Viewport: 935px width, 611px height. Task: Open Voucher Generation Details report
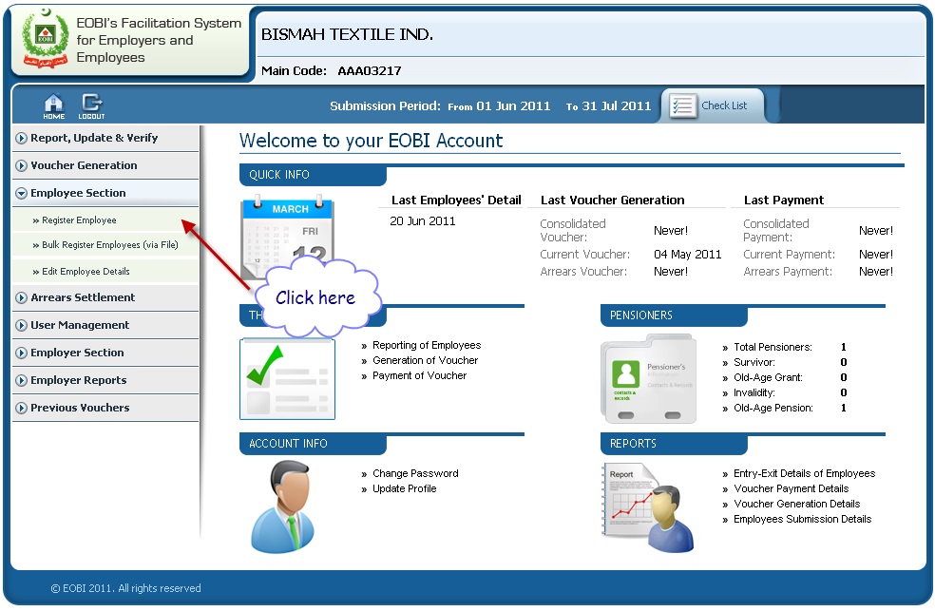[x=796, y=504]
